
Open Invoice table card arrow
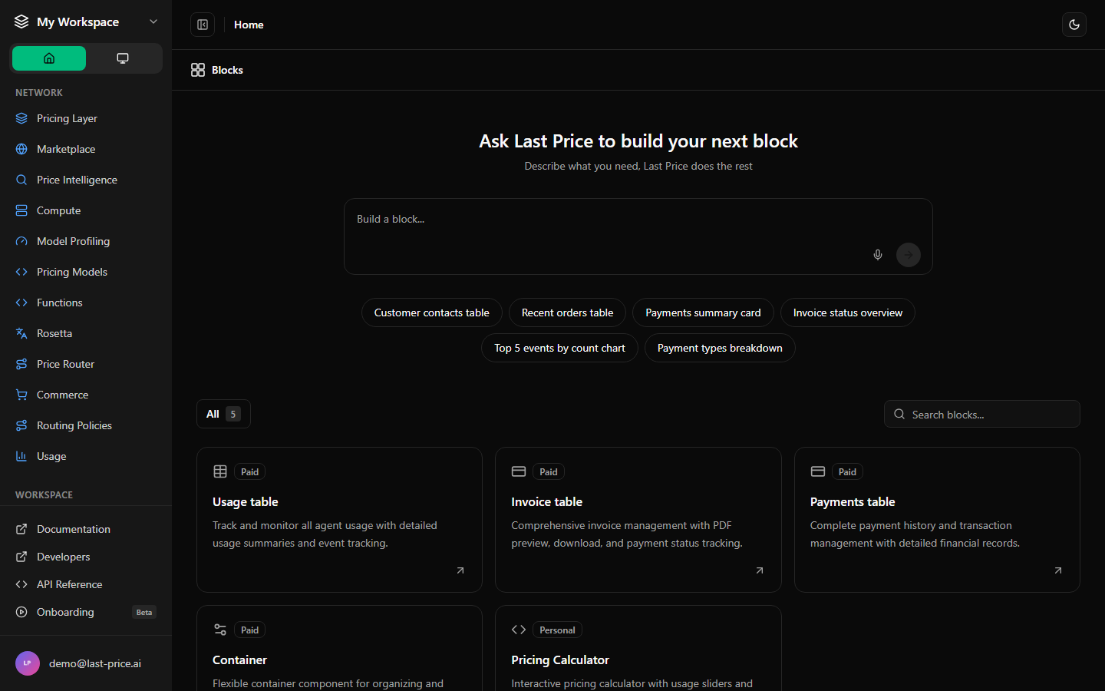(760, 570)
